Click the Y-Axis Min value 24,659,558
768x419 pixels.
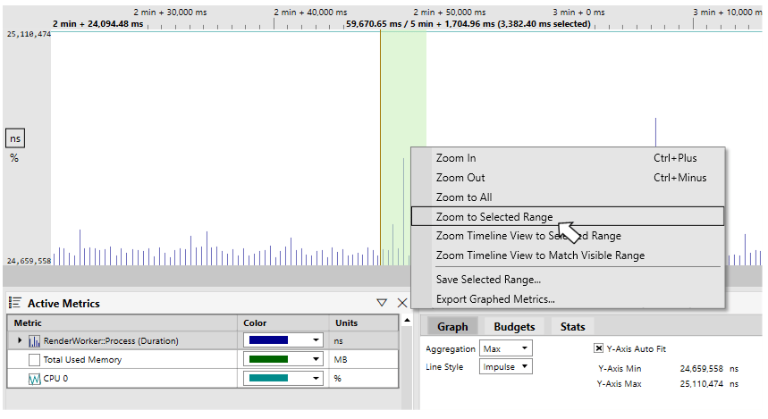coord(701,369)
